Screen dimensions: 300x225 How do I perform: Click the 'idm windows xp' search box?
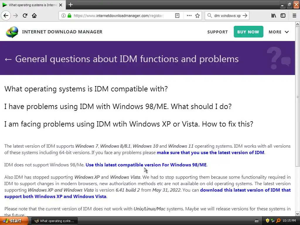coord(227,16)
